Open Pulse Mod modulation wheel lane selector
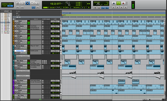The width and height of the screenshot is (167, 101). (x=23, y=56)
